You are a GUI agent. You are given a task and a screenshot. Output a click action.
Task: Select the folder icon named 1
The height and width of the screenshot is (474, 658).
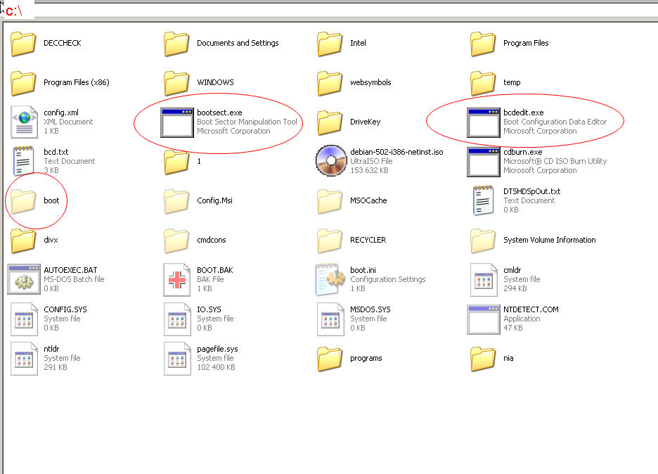pos(176,162)
